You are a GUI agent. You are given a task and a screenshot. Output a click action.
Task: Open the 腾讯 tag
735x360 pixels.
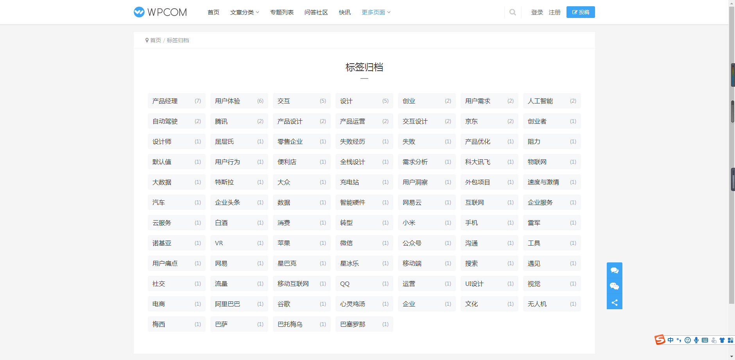tap(239, 121)
